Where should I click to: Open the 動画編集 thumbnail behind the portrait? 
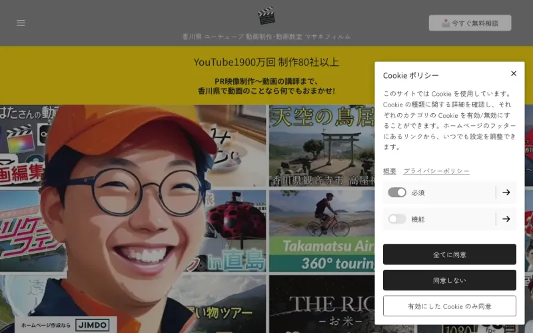coord(22,145)
